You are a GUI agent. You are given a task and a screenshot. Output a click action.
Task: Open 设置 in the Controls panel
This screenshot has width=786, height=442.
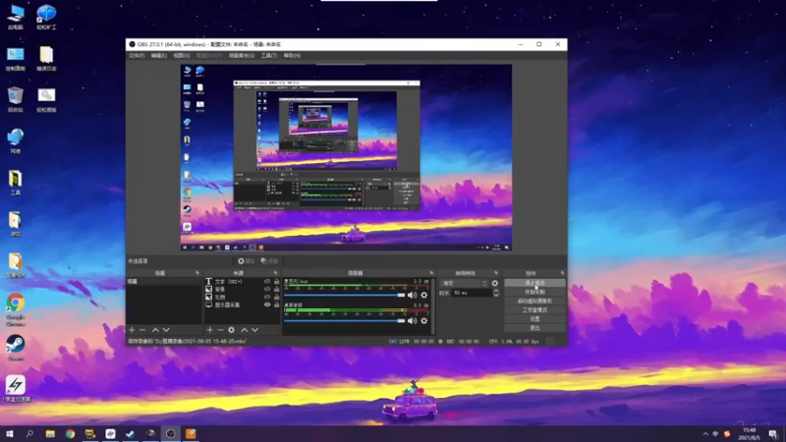coord(534,318)
